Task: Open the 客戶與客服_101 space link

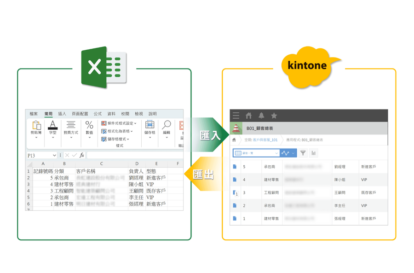Action: tap(265, 140)
